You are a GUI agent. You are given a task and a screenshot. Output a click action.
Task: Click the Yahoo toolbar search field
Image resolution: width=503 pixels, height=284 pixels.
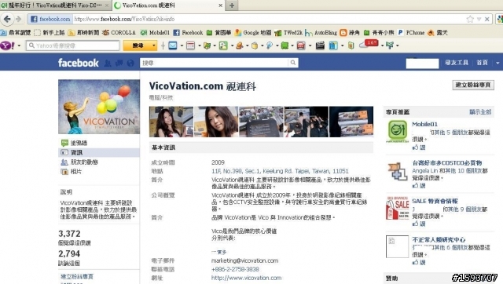(x=73, y=46)
